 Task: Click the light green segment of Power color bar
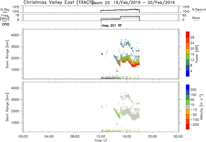point(188,57)
